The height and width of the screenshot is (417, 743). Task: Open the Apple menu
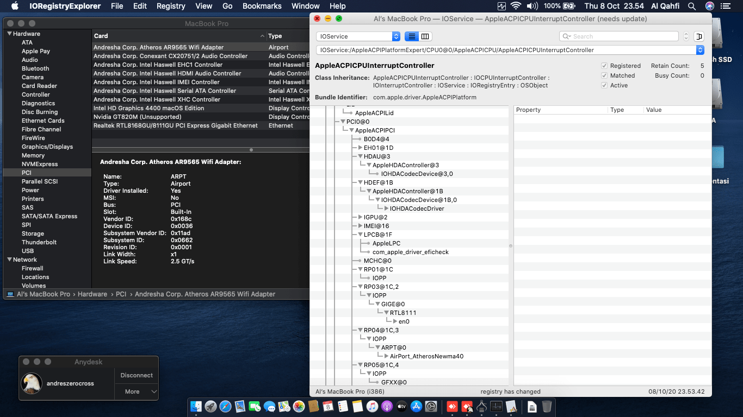(15, 6)
